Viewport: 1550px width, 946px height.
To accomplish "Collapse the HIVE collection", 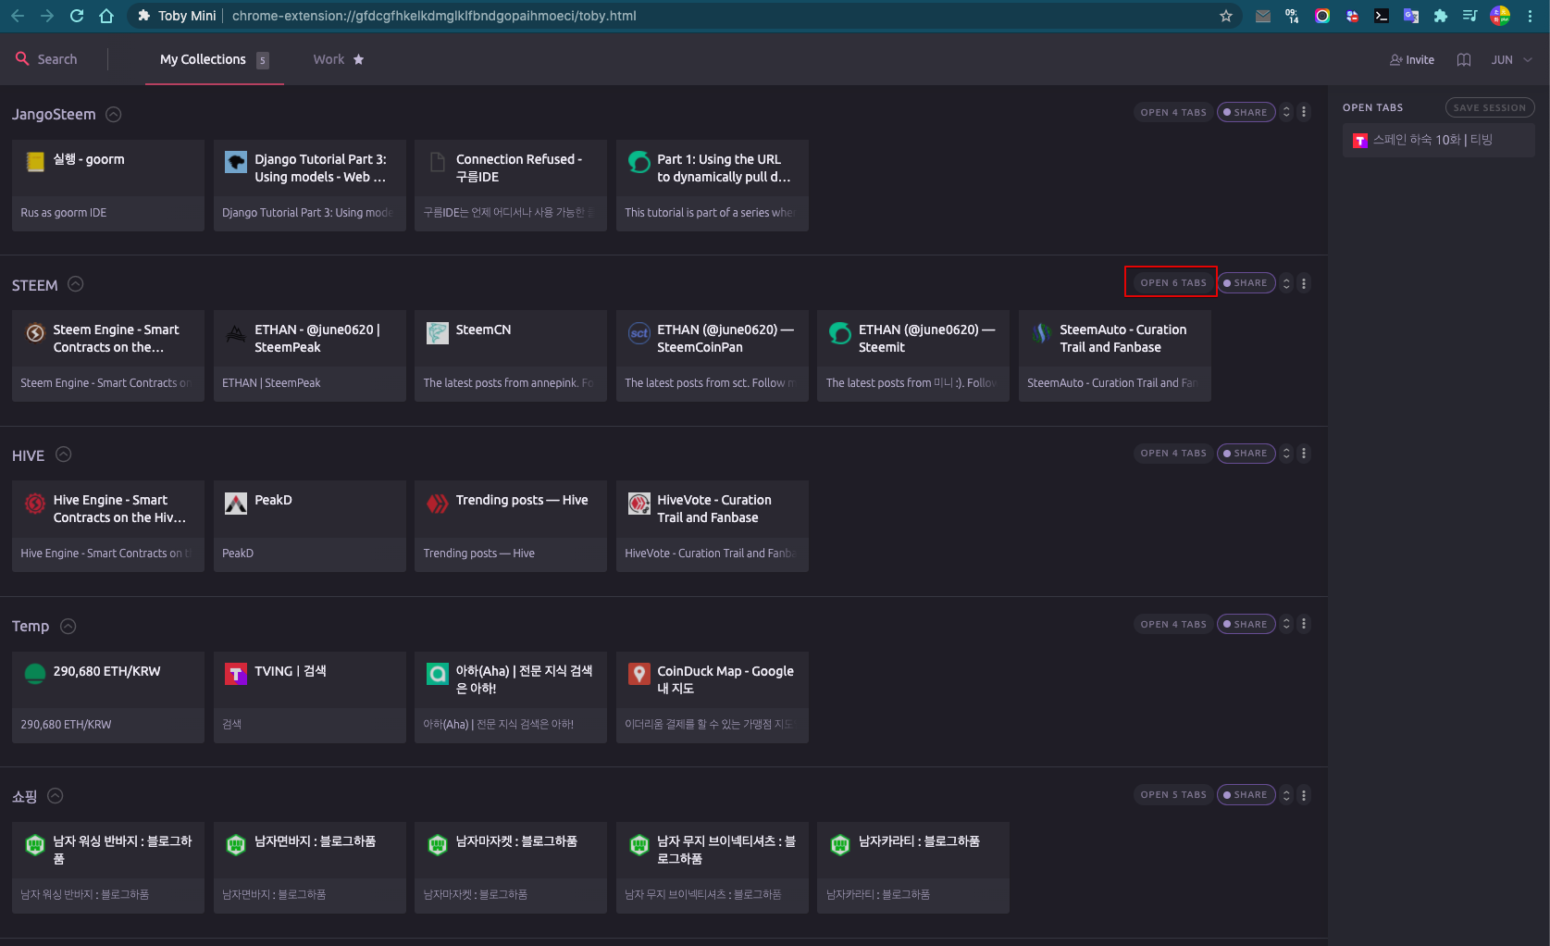I will pos(64,454).
